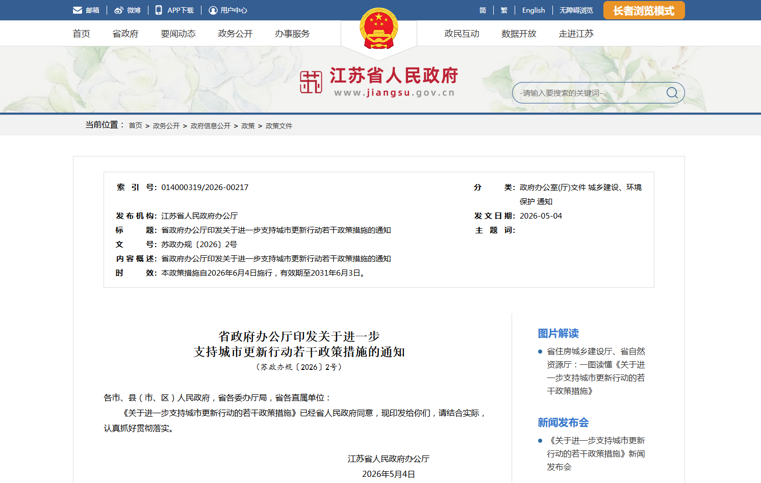Click breadcrumb link 政策
Image resolution: width=761 pixels, height=483 pixels.
click(x=248, y=126)
